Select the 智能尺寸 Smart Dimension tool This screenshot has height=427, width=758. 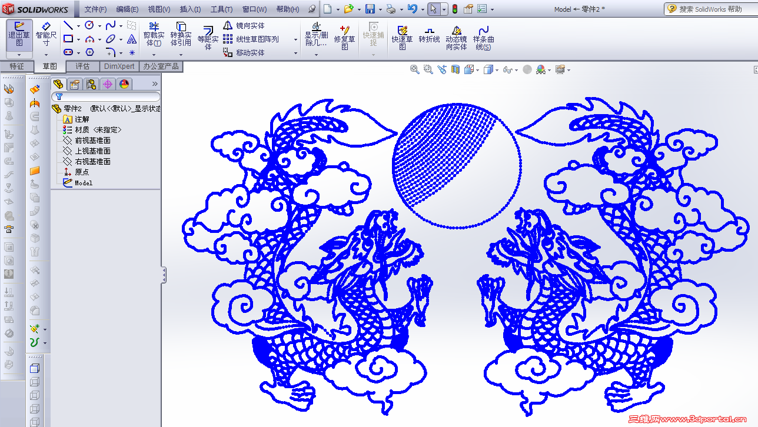[x=46, y=34]
